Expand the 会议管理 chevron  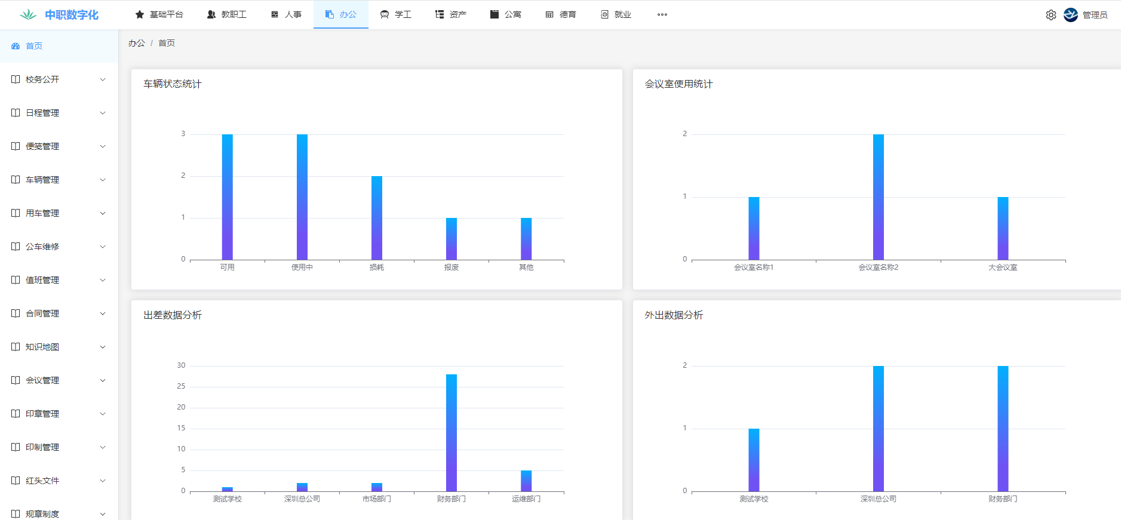(103, 380)
